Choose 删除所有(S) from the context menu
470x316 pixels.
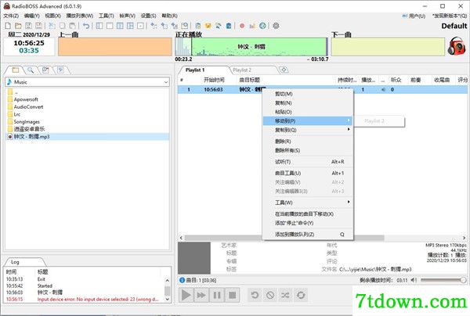pyautogui.click(x=308, y=150)
